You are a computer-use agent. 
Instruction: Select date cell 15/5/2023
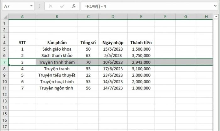(x=113, y=49)
